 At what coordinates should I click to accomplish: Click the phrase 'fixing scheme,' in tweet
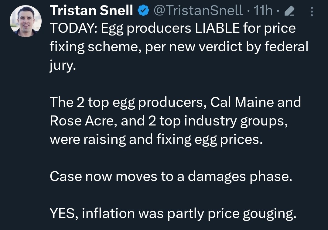pyautogui.click(x=95, y=47)
